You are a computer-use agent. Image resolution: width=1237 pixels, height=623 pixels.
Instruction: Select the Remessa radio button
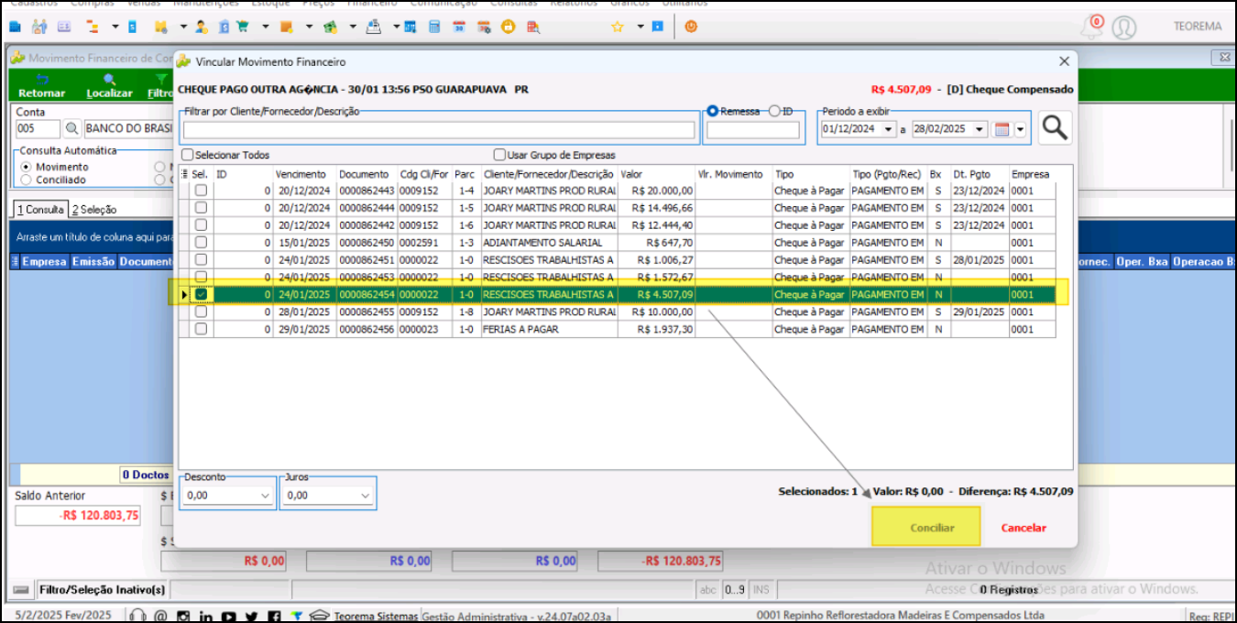(713, 111)
